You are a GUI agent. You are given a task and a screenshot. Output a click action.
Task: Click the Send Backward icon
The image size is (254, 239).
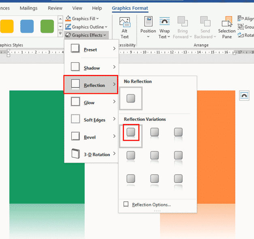point(205,23)
